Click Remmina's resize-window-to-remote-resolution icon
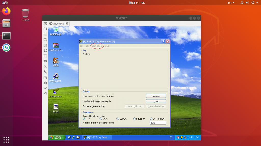The height and width of the screenshot is (146, 261). pos(45,24)
